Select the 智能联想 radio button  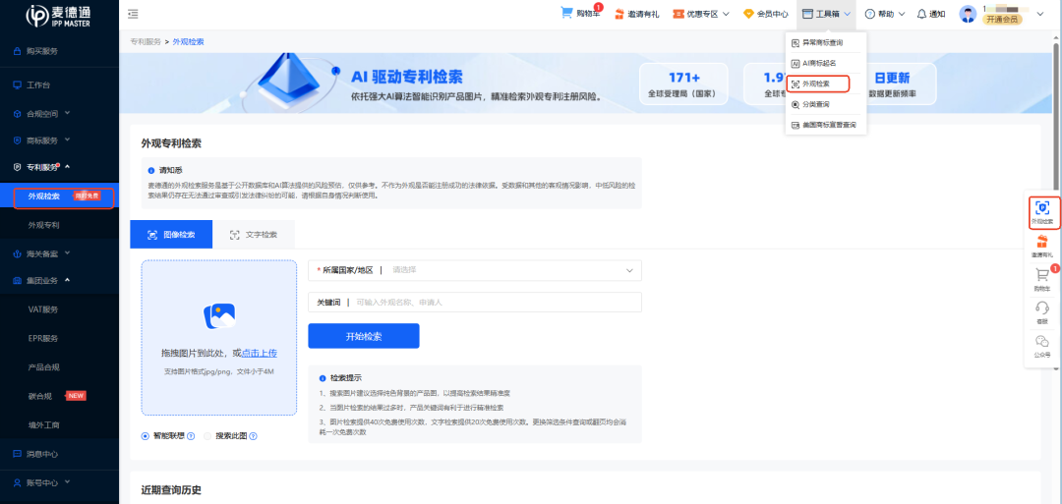145,436
